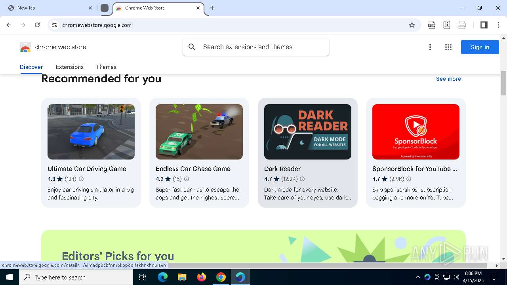Open SponsorBlock for YouTube title

pyautogui.click(x=415, y=169)
